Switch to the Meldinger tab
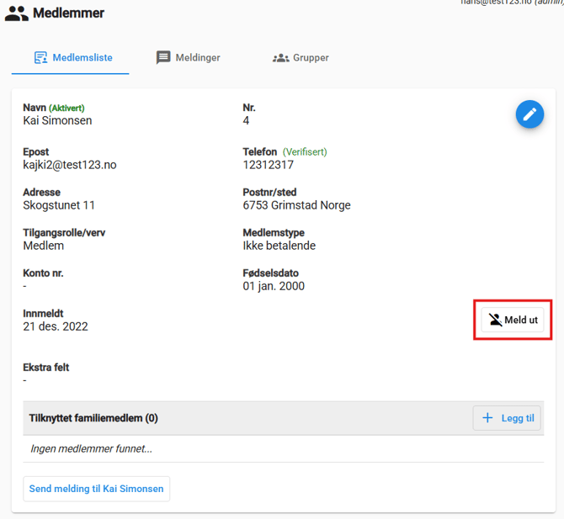This screenshot has height=519, width=564. click(x=198, y=58)
